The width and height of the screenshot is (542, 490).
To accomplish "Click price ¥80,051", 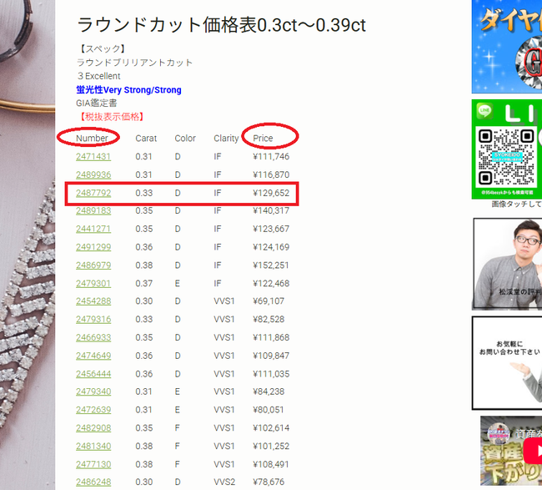I will (x=268, y=410).
